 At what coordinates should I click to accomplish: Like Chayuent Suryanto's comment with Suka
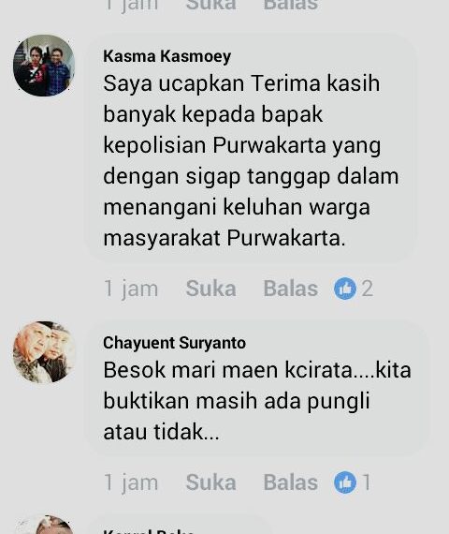(210, 482)
